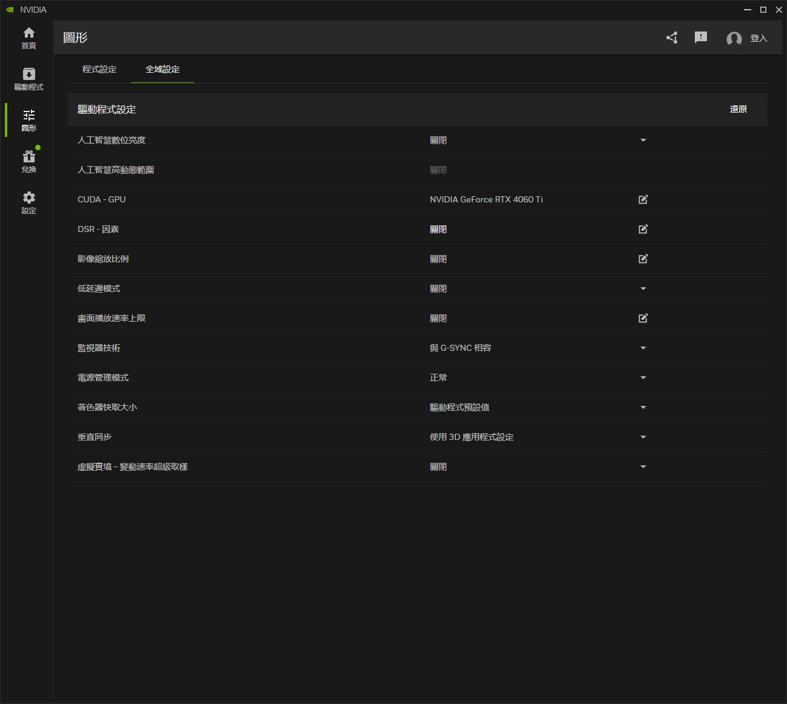
Task: Edit 畫面播放速率上限 frame rate limit
Action: [643, 318]
